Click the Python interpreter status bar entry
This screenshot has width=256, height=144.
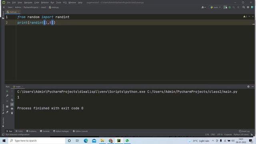pyautogui.click(x=241, y=135)
